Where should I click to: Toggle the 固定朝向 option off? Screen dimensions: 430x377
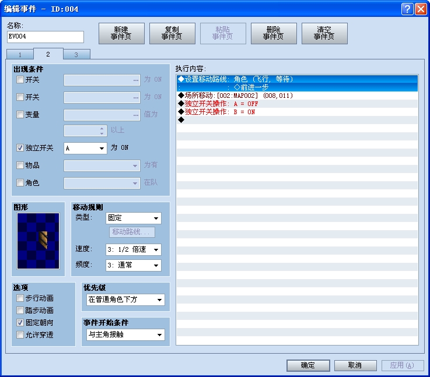(20, 322)
